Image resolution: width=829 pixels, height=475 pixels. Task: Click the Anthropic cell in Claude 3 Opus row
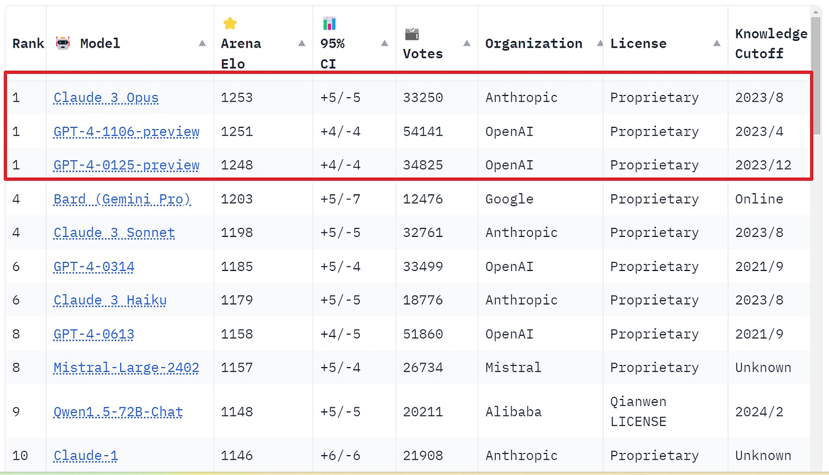tap(522, 98)
